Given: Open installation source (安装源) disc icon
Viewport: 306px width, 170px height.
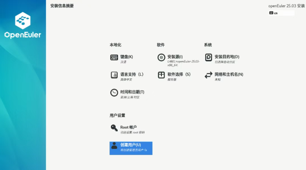Looking at the screenshot, I should click(161, 57).
